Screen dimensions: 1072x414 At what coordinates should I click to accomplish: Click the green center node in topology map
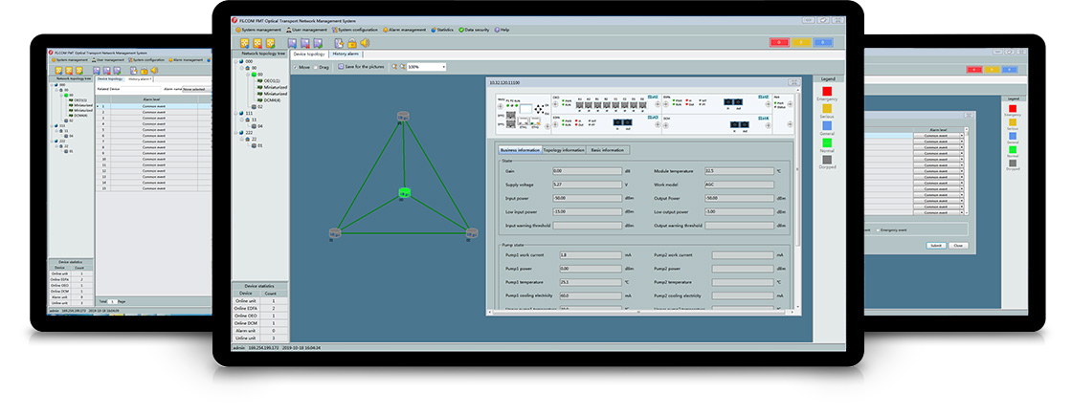point(404,193)
